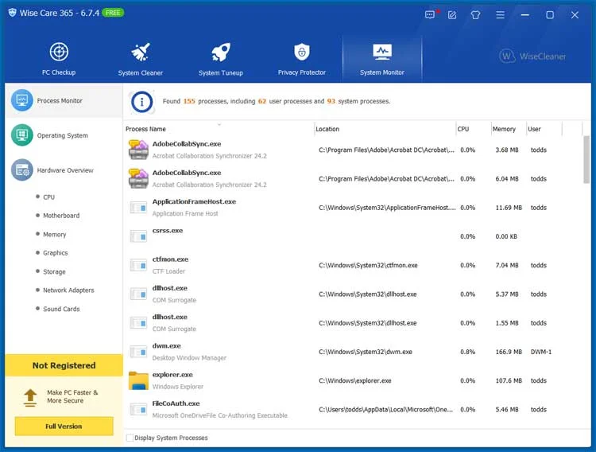Image resolution: width=596 pixels, height=452 pixels.
Task: Click the 1.55 MB dllhost.exe icon
Action: coord(138,323)
